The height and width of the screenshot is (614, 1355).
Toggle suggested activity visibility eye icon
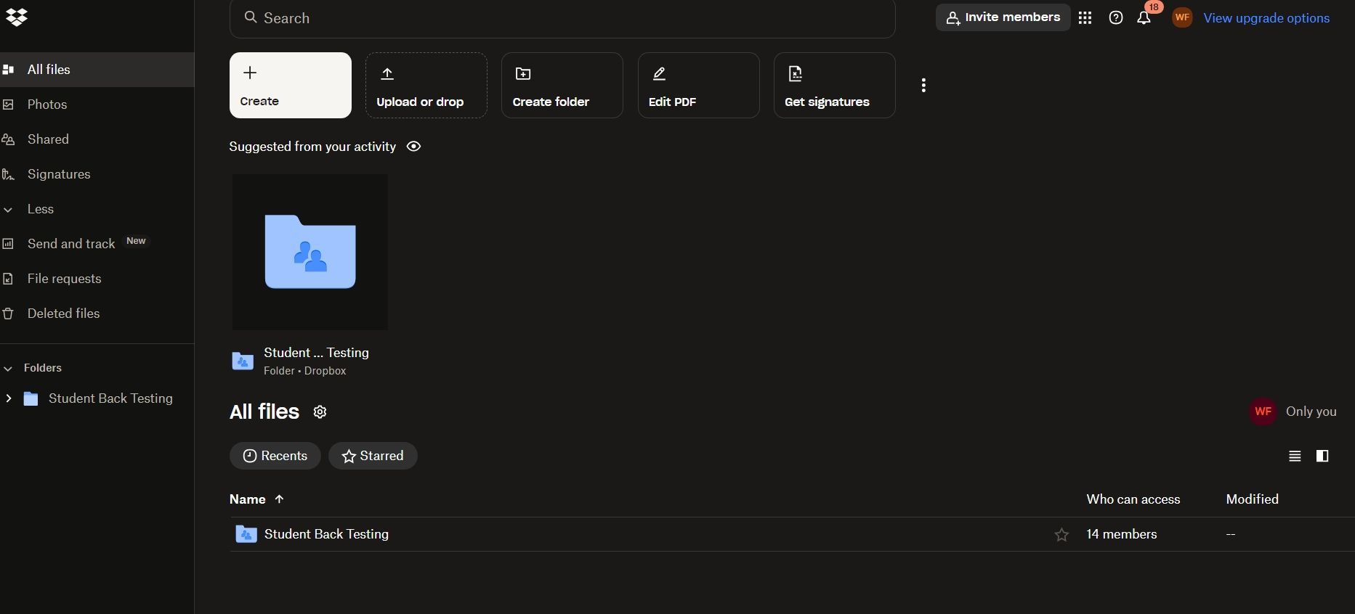pos(413,147)
